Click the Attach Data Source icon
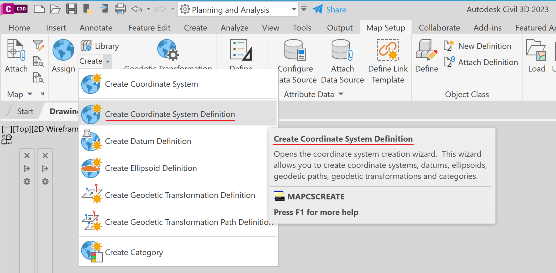Image resolution: width=556 pixels, height=273 pixels. [342, 50]
